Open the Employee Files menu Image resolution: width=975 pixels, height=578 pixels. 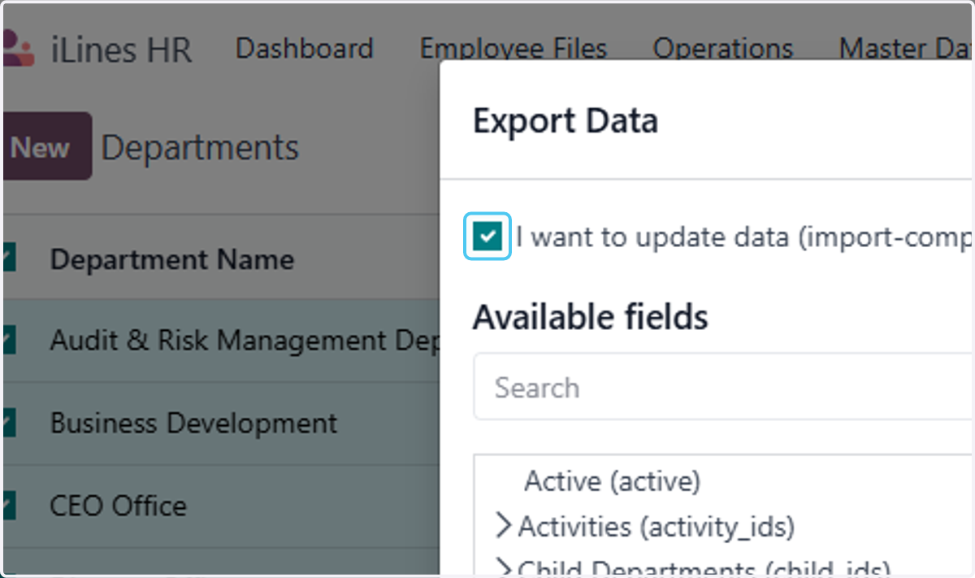coord(513,49)
